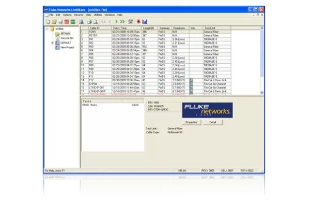Go to last record with double-green arrows
Viewport: 310px width, 202px height.
click(122, 22)
